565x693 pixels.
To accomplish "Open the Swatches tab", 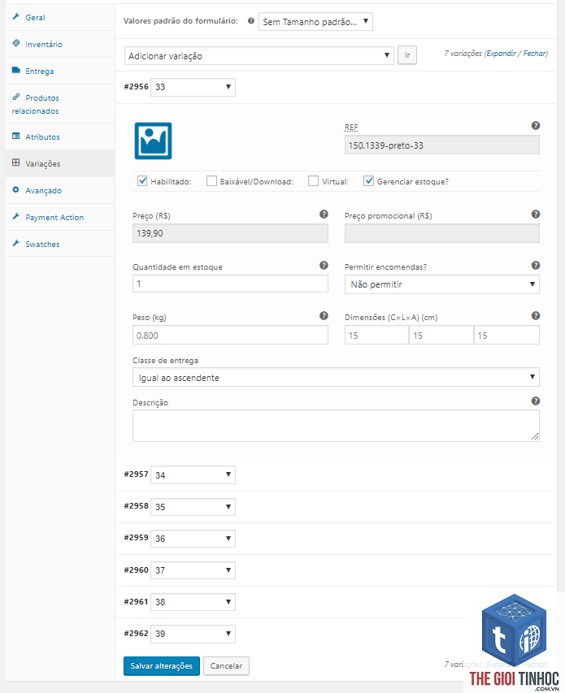I will pyautogui.click(x=59, y=244).
